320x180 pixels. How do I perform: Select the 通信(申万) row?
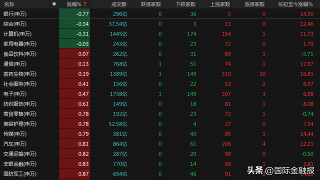coord(160,64)
